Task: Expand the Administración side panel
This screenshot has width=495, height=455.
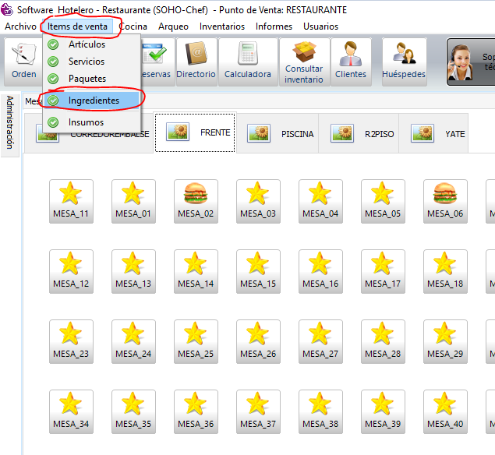Action: tap(10, 122)
